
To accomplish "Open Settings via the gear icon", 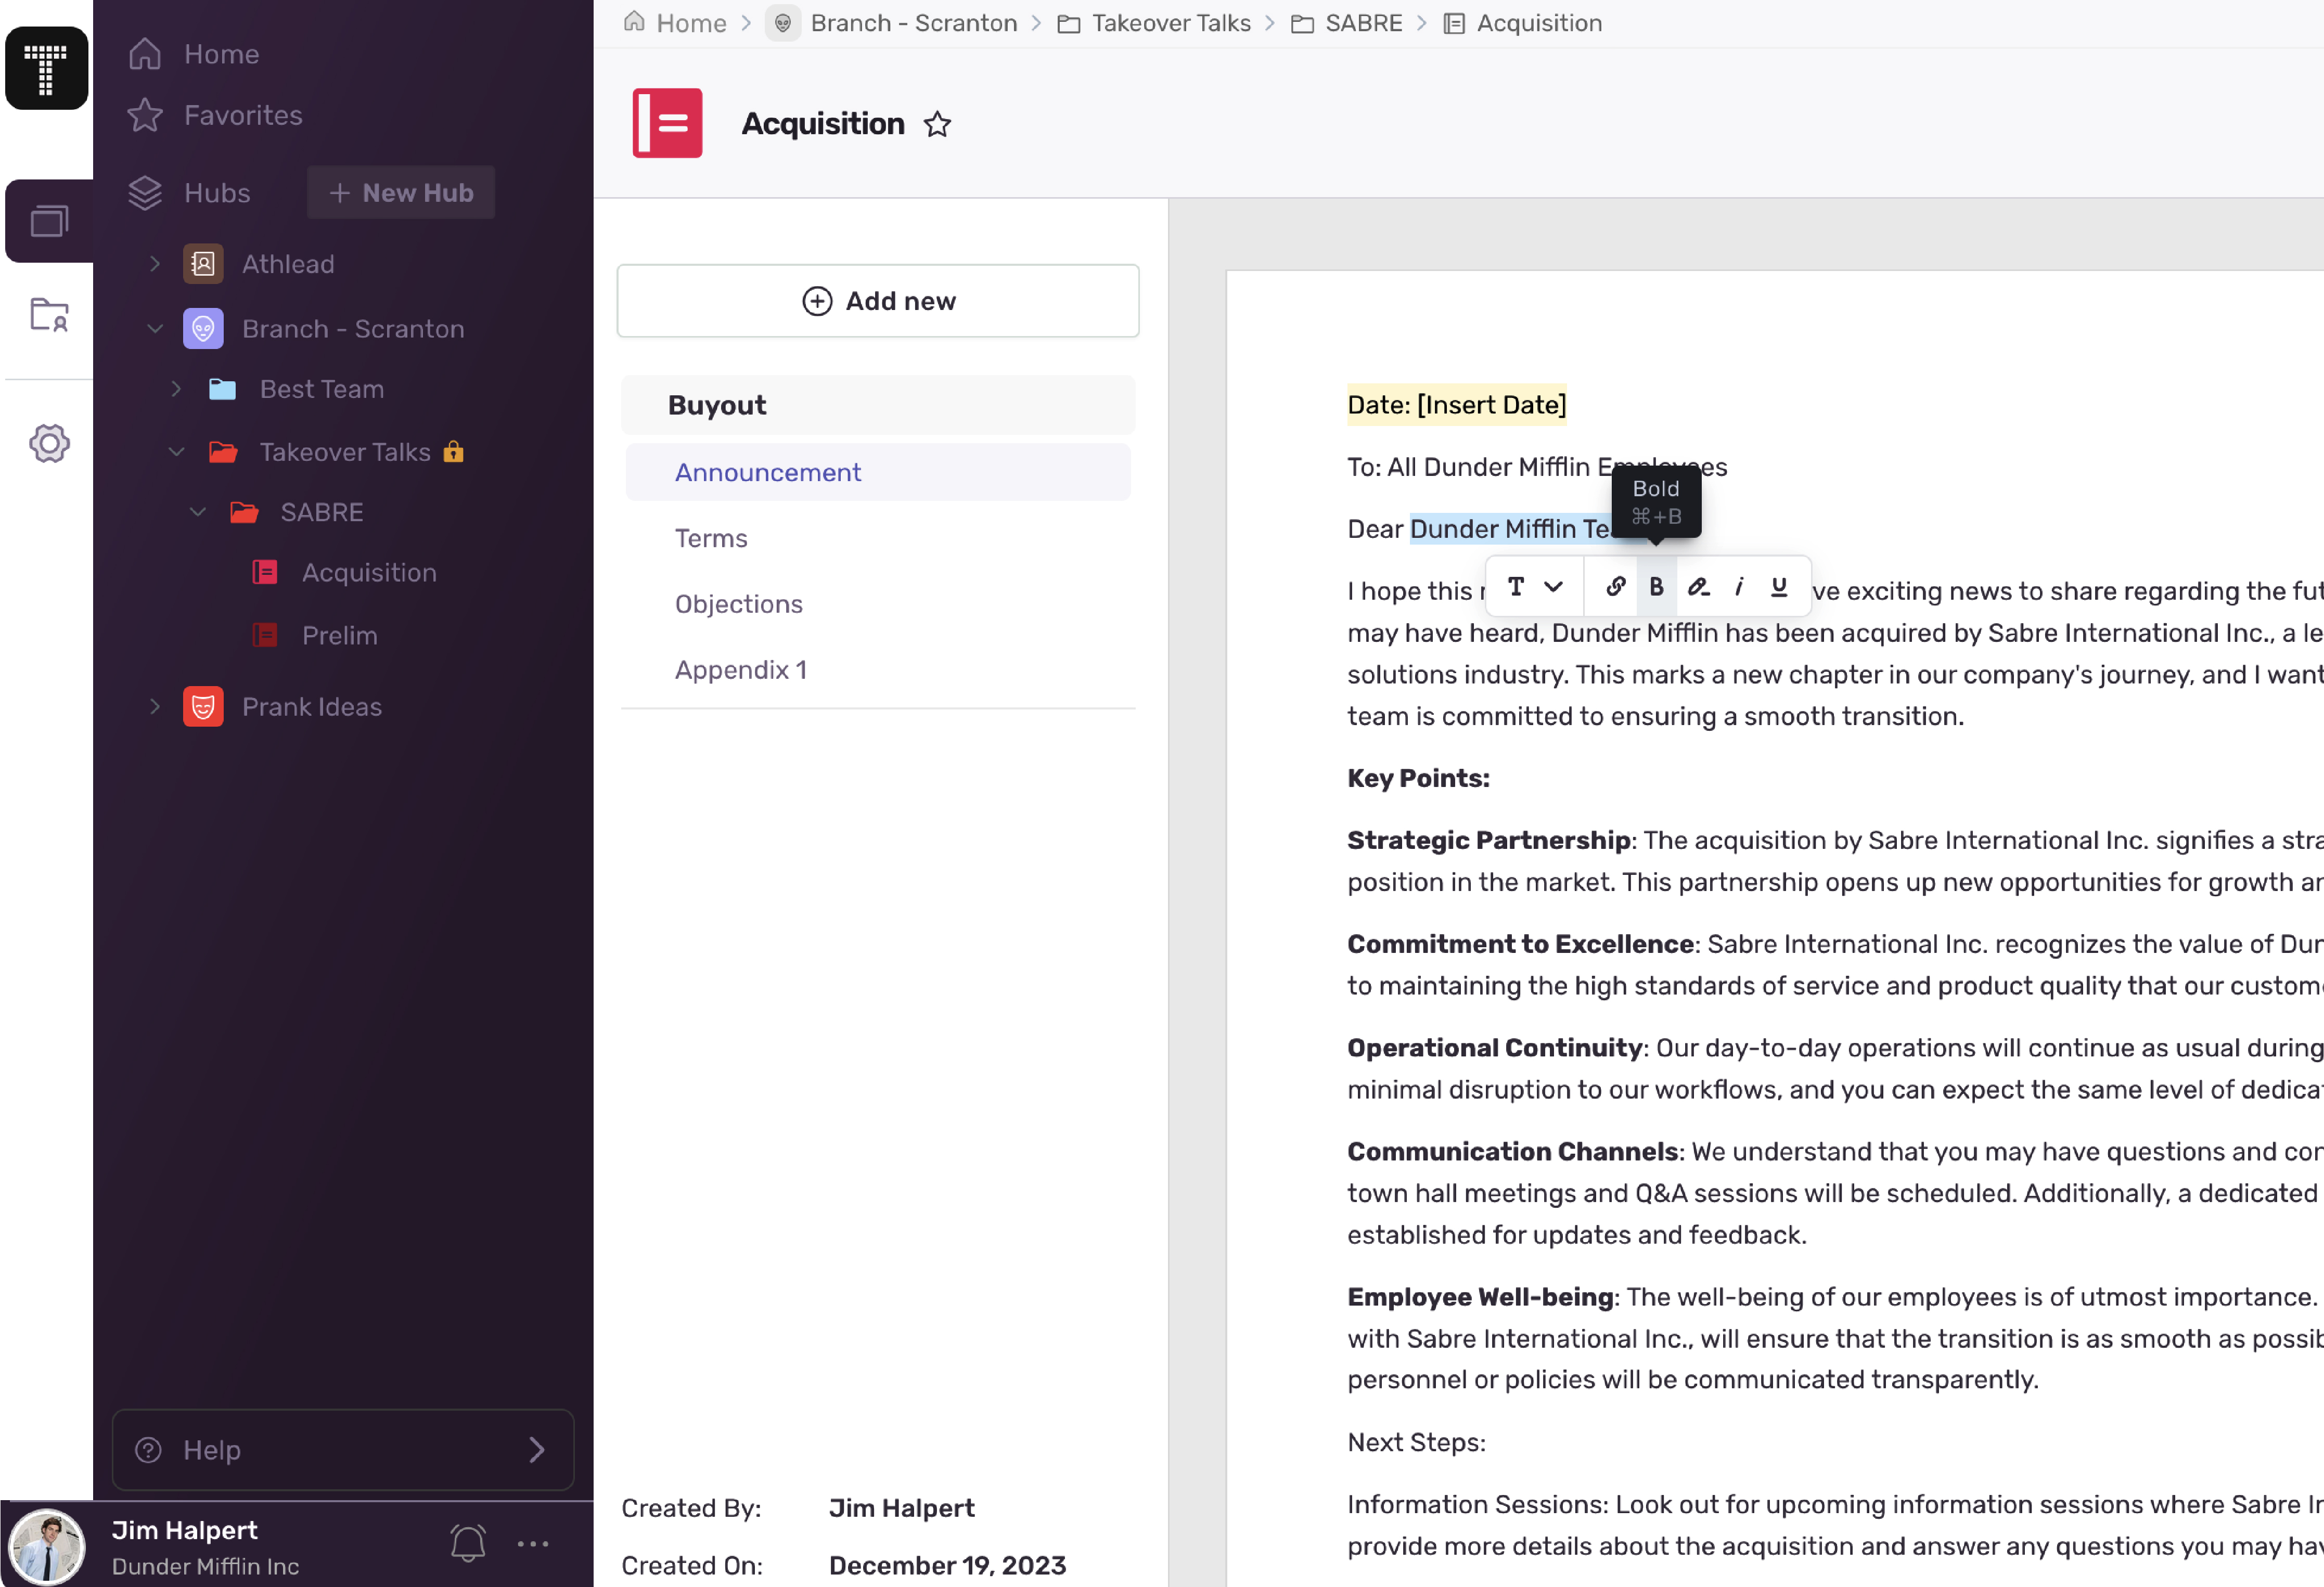I will point(48,443).
